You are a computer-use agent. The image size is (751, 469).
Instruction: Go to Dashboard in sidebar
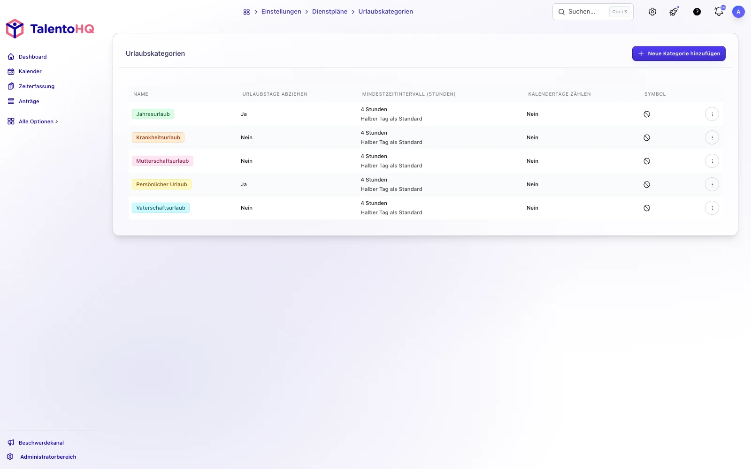click(x=33, y=57)
